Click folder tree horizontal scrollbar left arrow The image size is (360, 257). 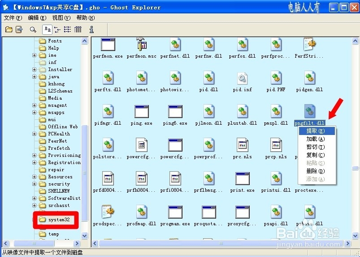coord(6,243)
